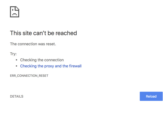
Task: Select the word 'firewall' in the blue link
Action: (x=75, y=66)
